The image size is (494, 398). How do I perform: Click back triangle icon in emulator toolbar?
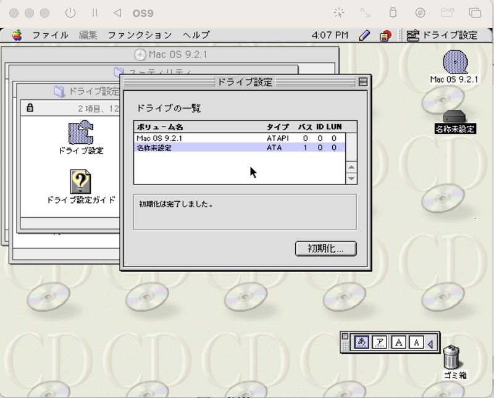pos(117,13)
